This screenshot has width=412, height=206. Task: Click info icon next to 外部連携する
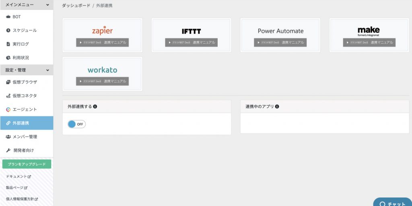click(x=95, y=107)
